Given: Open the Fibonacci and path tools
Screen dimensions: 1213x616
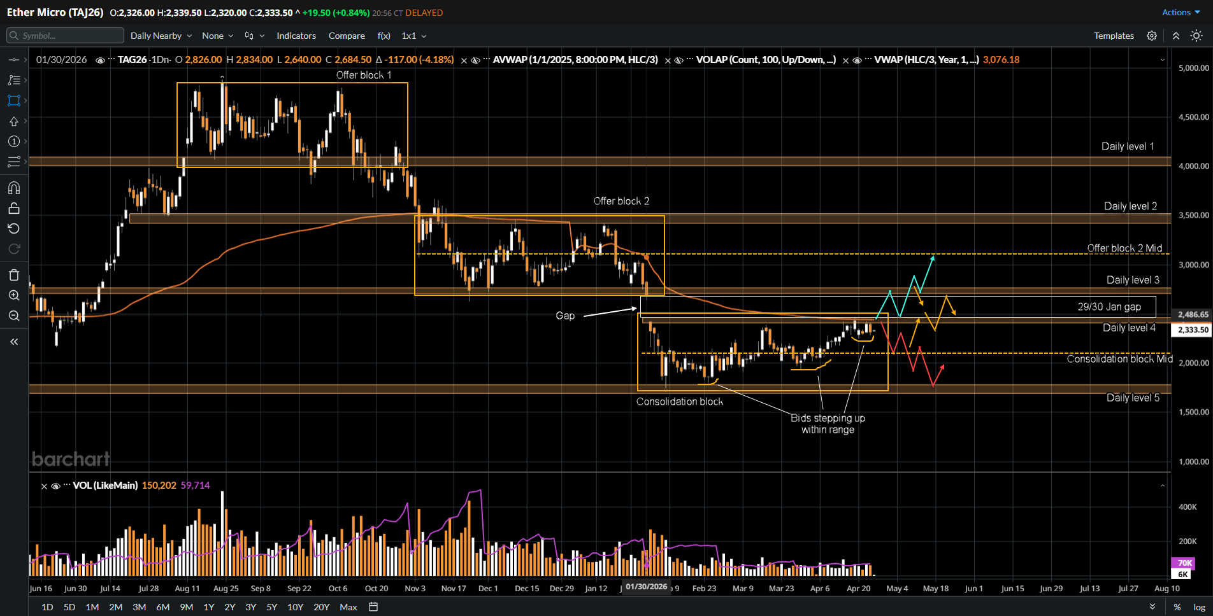Looking at the screenshot, I should coord(13,80).
